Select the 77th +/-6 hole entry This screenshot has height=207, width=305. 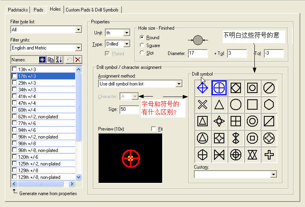pyautogui.click(x=43, y=123)
